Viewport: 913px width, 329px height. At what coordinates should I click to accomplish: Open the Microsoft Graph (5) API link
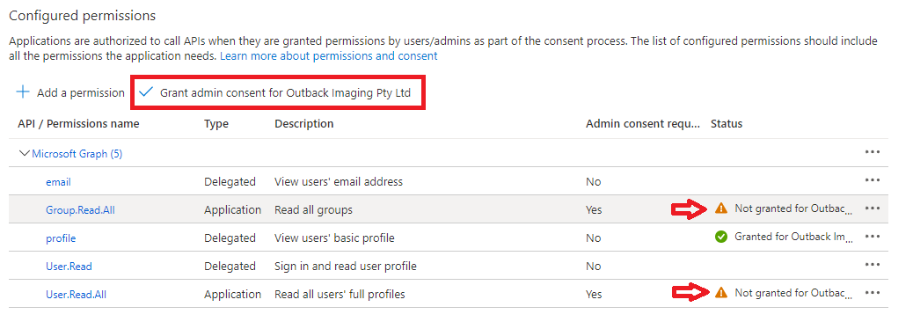click(x=77, y=154)
